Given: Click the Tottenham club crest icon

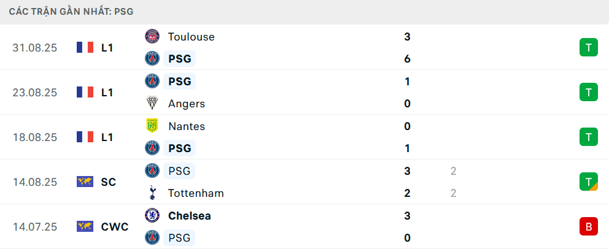Looking at the screenshot, I should [152, 193].
